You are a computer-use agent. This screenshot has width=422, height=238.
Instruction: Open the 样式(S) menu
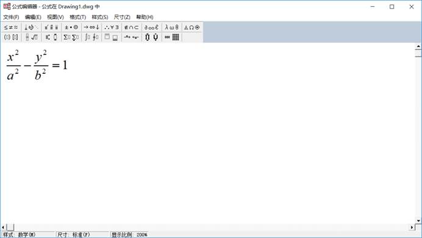[x=100, y=17]
